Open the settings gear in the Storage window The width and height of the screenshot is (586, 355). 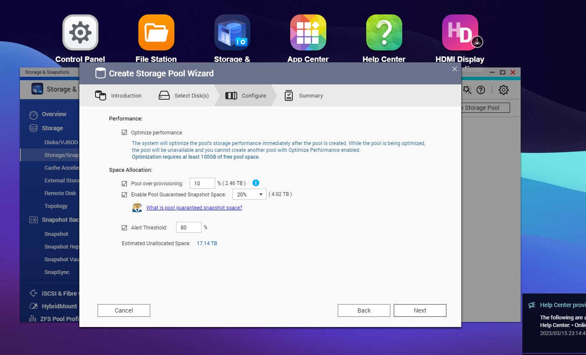(504, 89)
